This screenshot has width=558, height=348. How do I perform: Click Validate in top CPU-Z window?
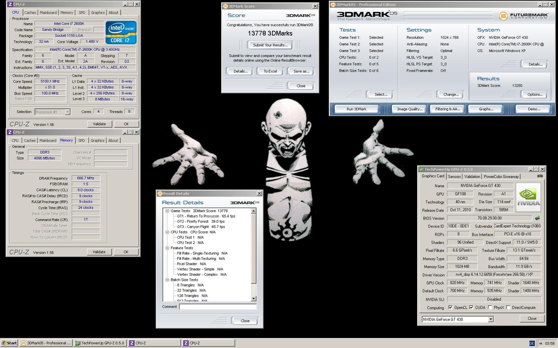coord(99,124)
